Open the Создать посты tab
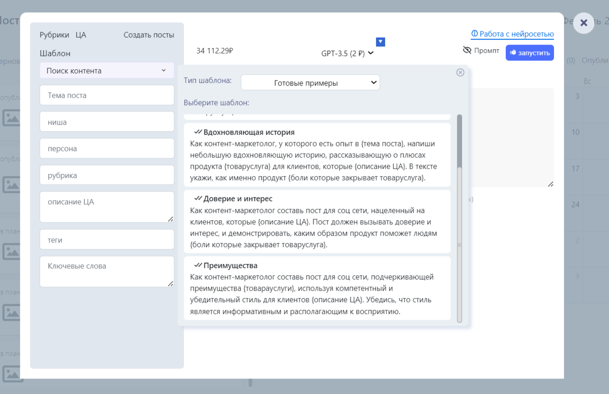Viewport: 609px width, 394px height. (x=149, y=35)
